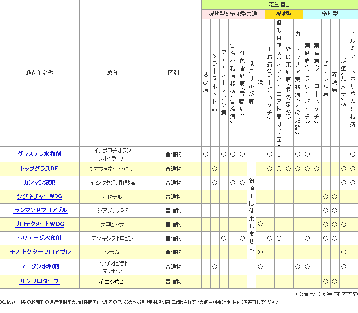Open the カシマン液剤 product link
358x313 pixels.
click(x=39, y=183)
